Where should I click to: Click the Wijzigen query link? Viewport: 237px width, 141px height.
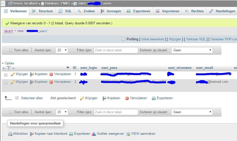point(175,39)
